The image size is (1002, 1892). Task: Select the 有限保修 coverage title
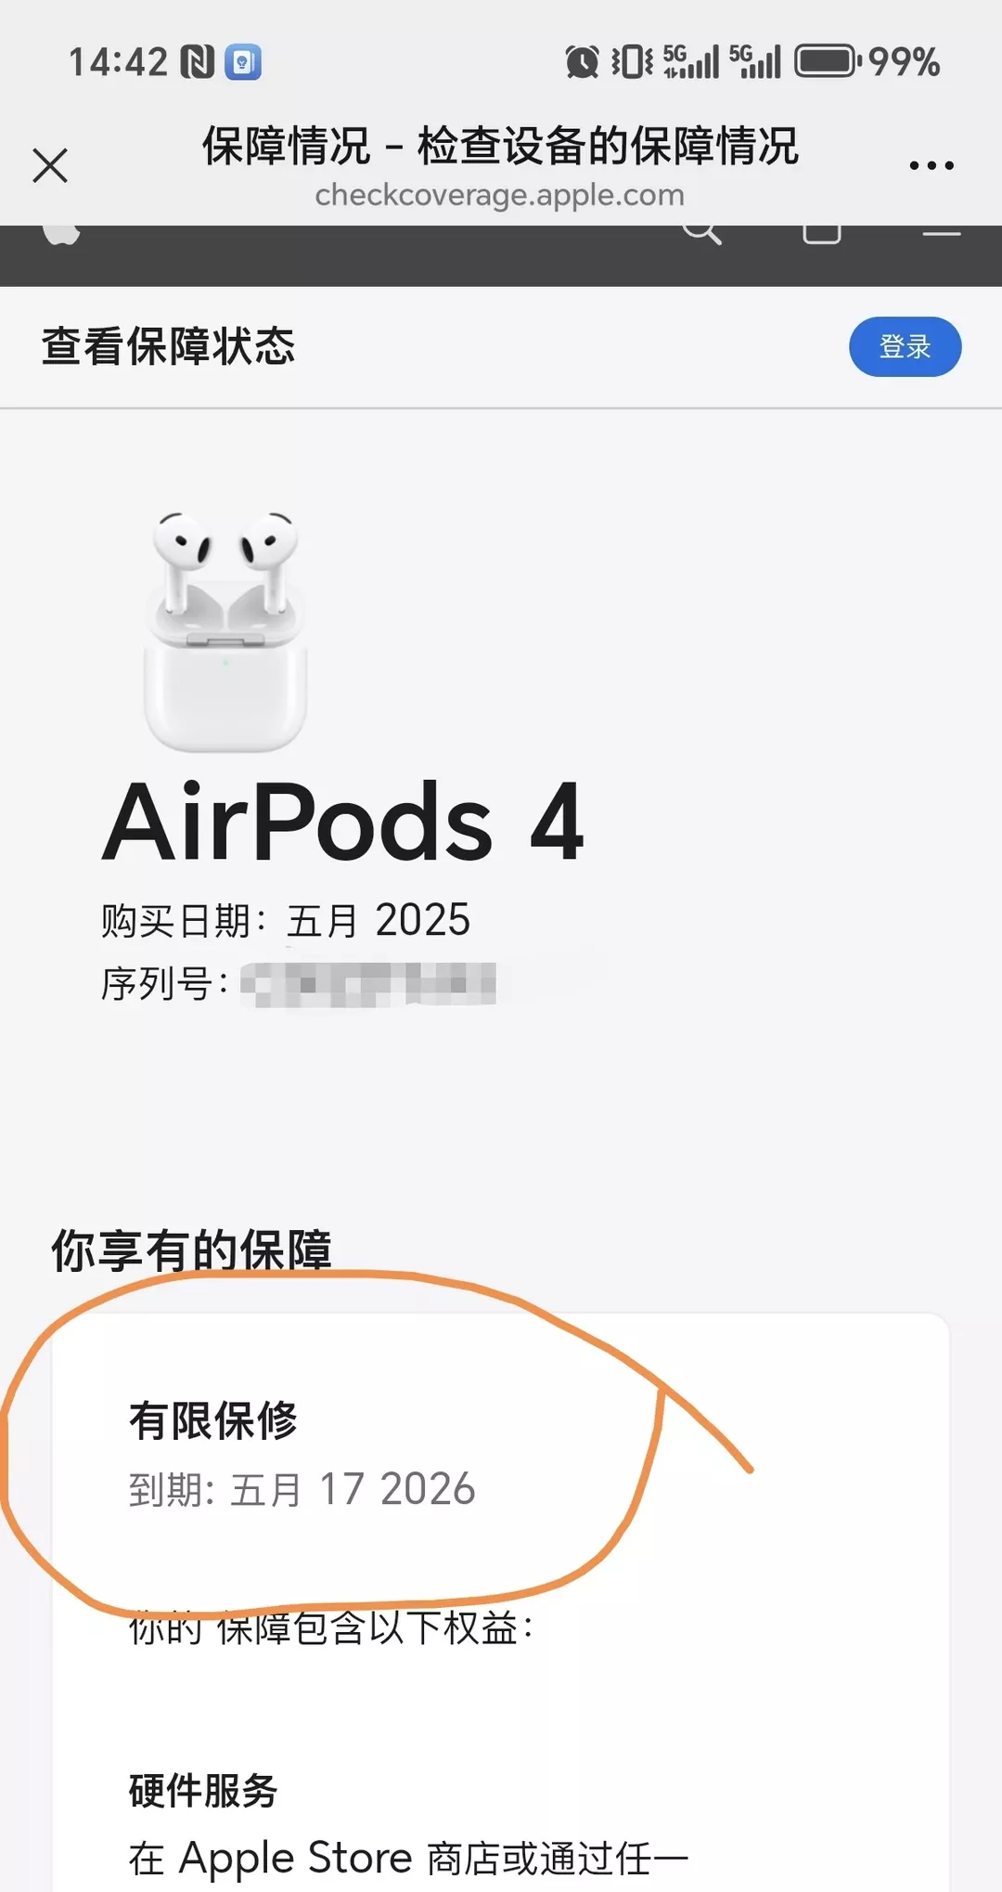(x=213, y=1420)
